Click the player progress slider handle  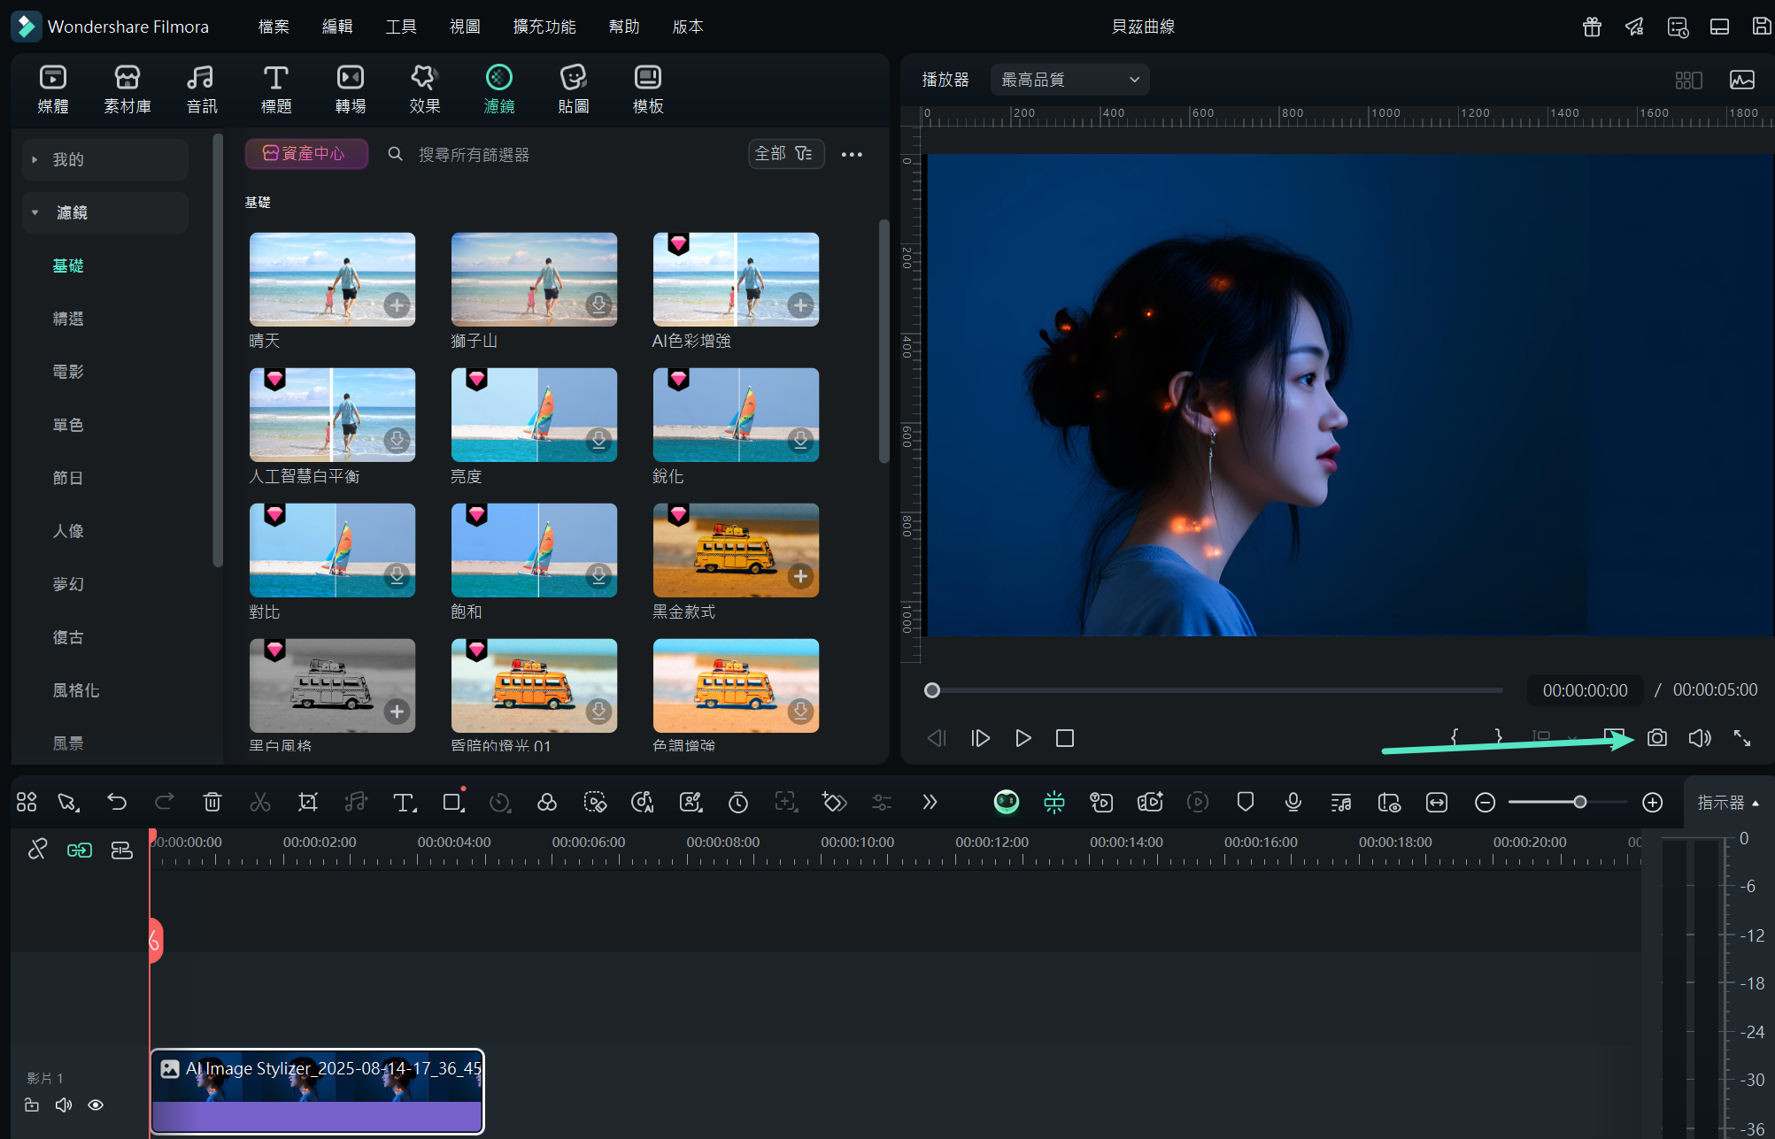pos(932,690)
